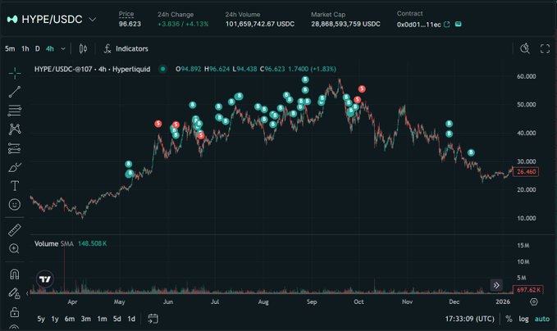Open contract address external link
Screen dimensions: 557x331
tap(447, 24)
